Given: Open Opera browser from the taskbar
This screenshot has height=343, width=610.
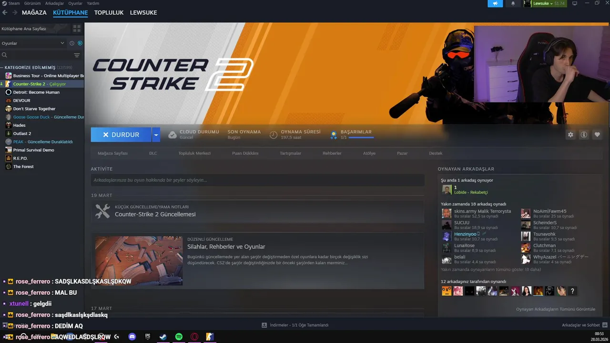Looking at the screenshot, I should click(x=194, y=337).
